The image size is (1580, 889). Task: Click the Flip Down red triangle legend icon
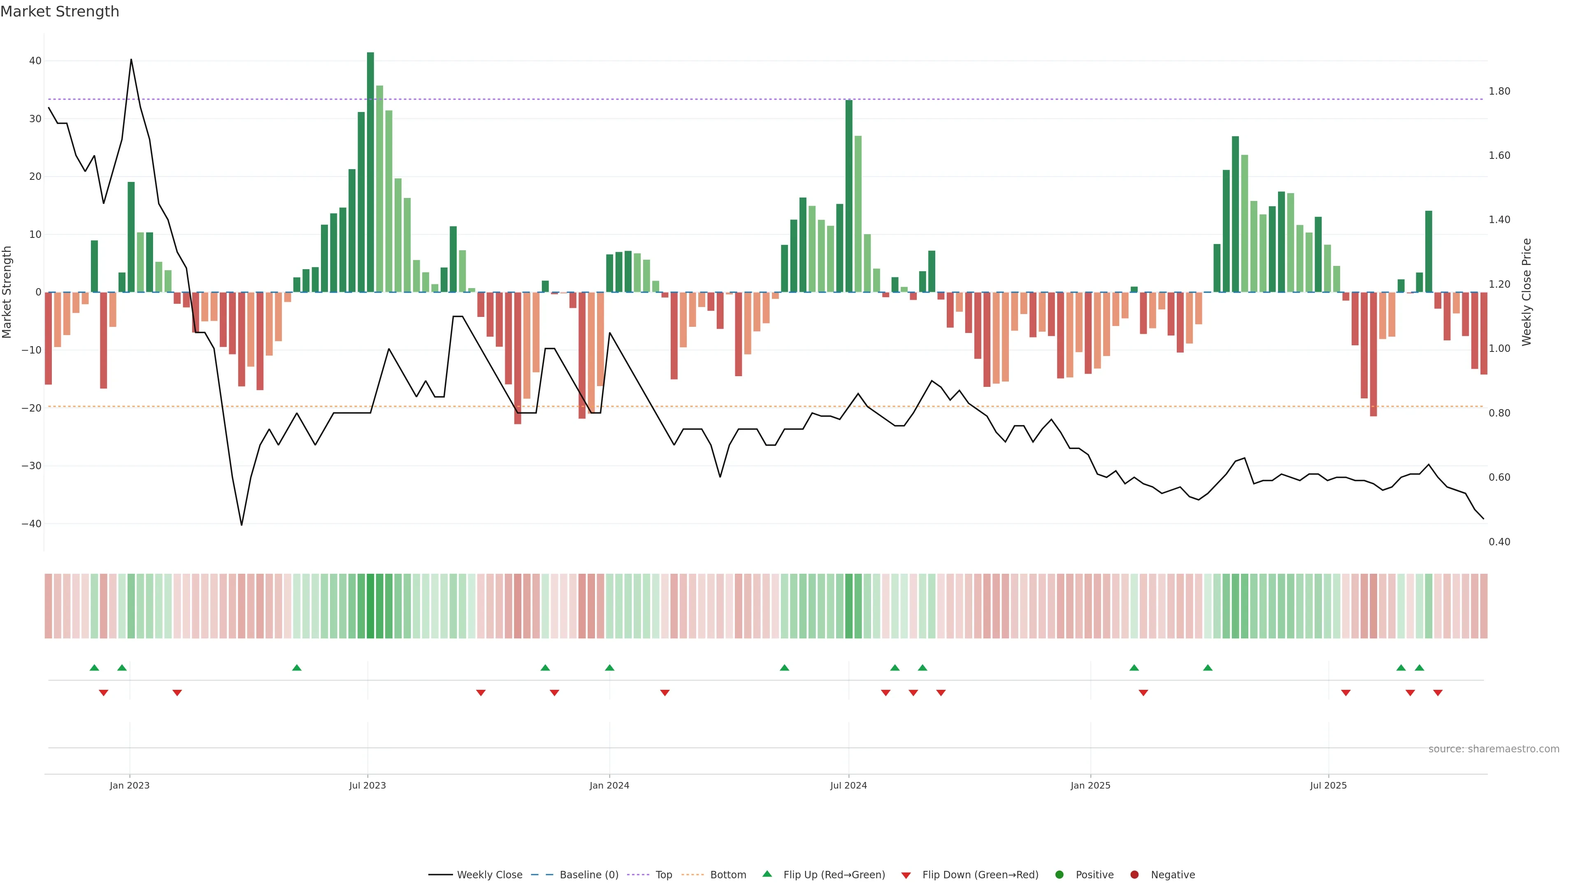point(906,875)
